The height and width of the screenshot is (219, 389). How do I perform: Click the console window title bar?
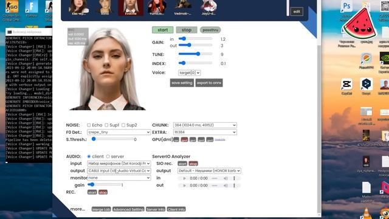point(29,32)
